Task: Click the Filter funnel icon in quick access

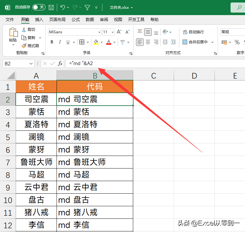Action: click(87, 7)
